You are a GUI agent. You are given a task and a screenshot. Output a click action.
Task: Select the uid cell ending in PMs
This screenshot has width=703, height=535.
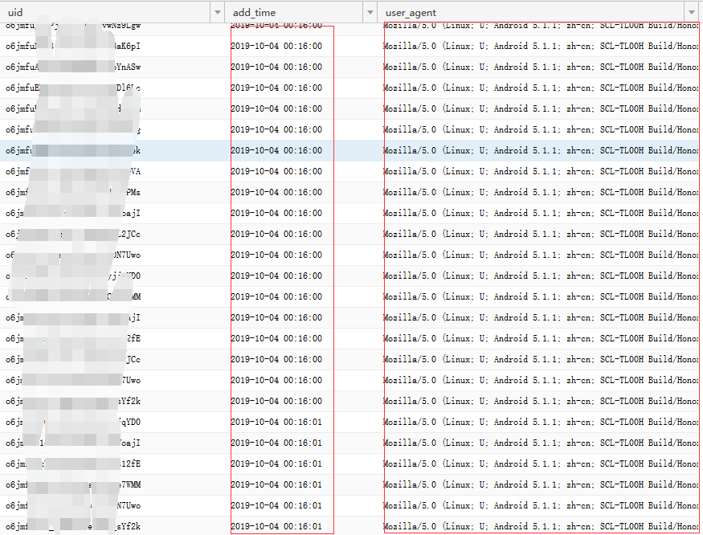click(x=112, y=192)
